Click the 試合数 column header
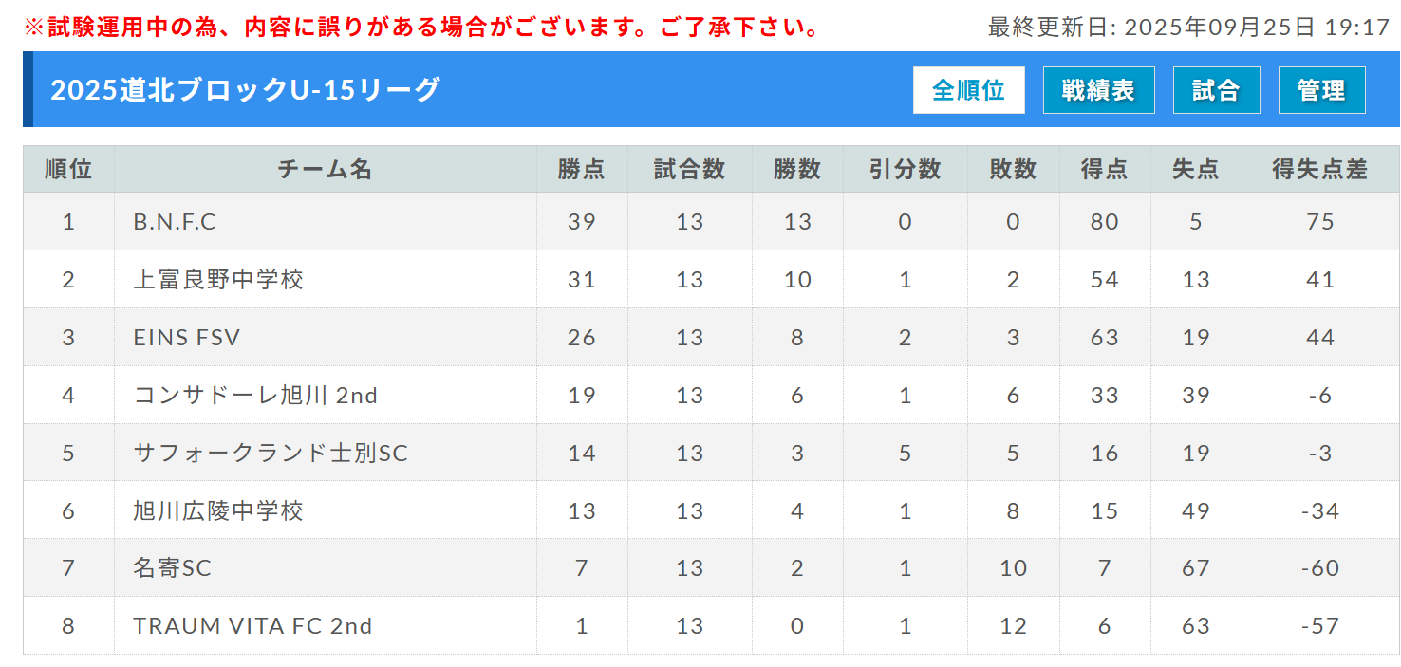The height and width of the screenshot is (667, 1401). pos(689,169)
